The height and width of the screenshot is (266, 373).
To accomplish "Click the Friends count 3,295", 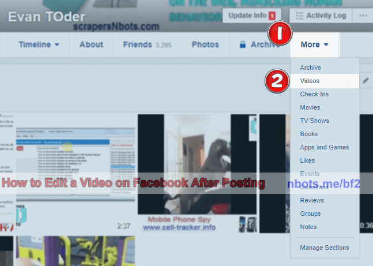I will coord(163,45).
